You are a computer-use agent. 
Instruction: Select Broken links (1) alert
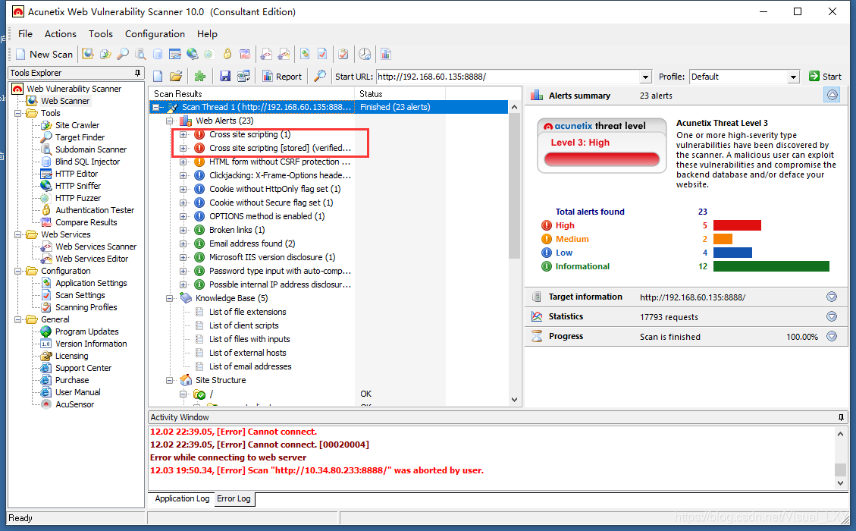point(237,230)
